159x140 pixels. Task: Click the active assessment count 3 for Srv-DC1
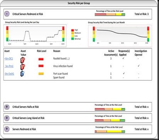point(111,58)
